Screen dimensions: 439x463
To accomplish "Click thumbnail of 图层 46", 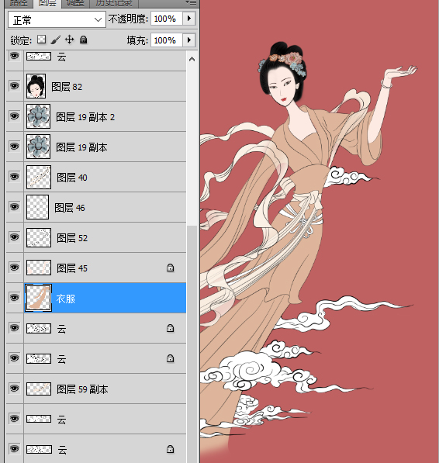I will point(37,207).
